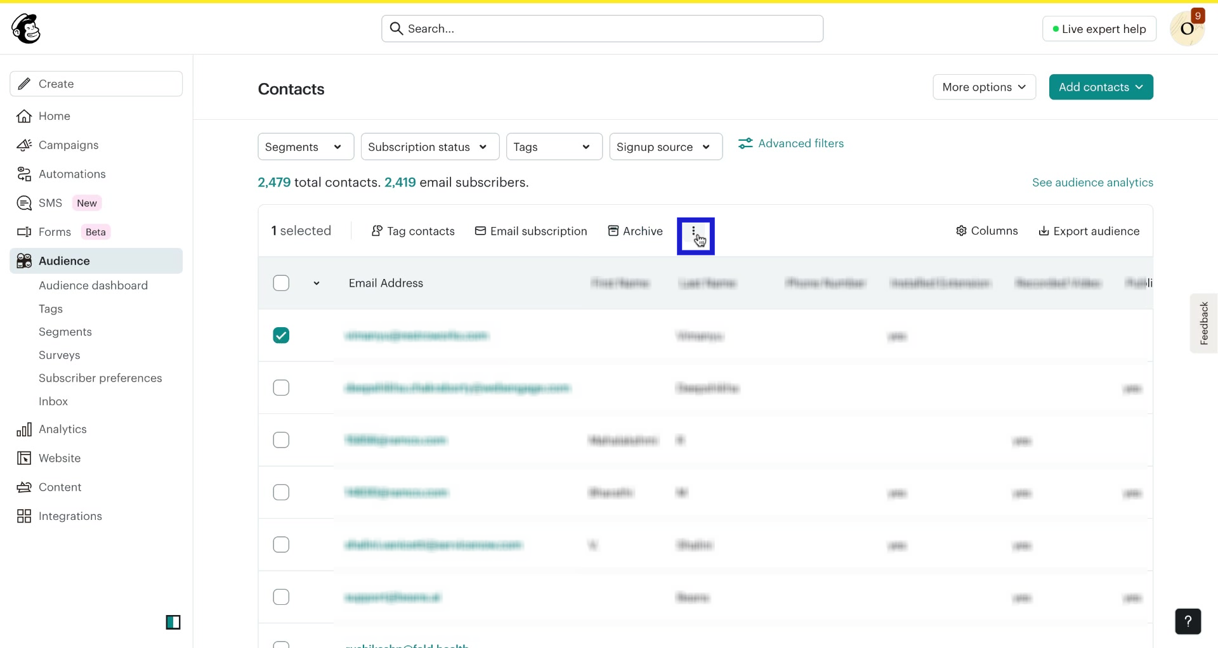This screenshot has width=1218, height=648.
Task: Open the Audience dashboard menu item
Action: [93, 285]
